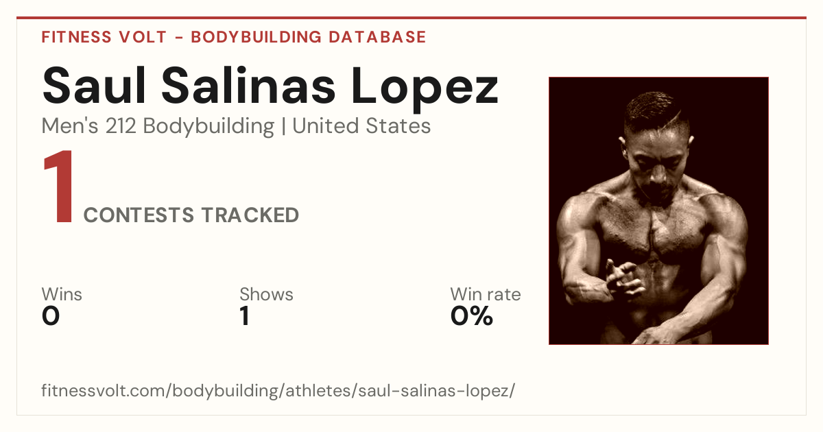Image resolution: width=823 pixels, height=432 pixels.
Task: Click the Shows stat label
Action: click(x=266, y=295)
